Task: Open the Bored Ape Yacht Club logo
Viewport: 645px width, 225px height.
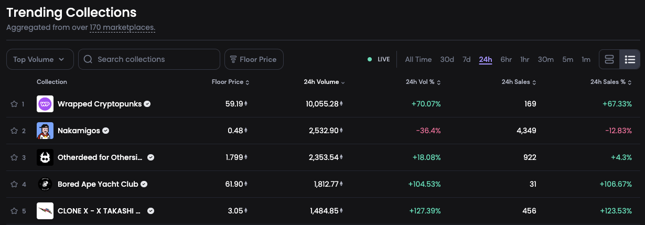Action: (45, 184)
